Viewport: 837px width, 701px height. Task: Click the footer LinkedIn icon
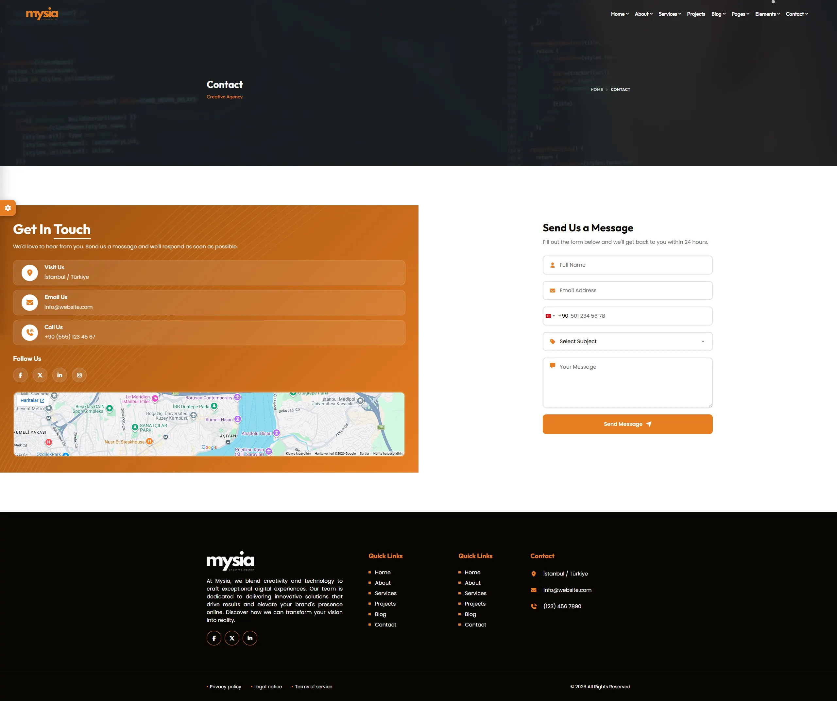click(250, 638)
